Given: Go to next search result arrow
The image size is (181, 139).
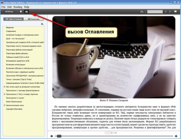Looking at the screenshot, I should coord(170,12).
